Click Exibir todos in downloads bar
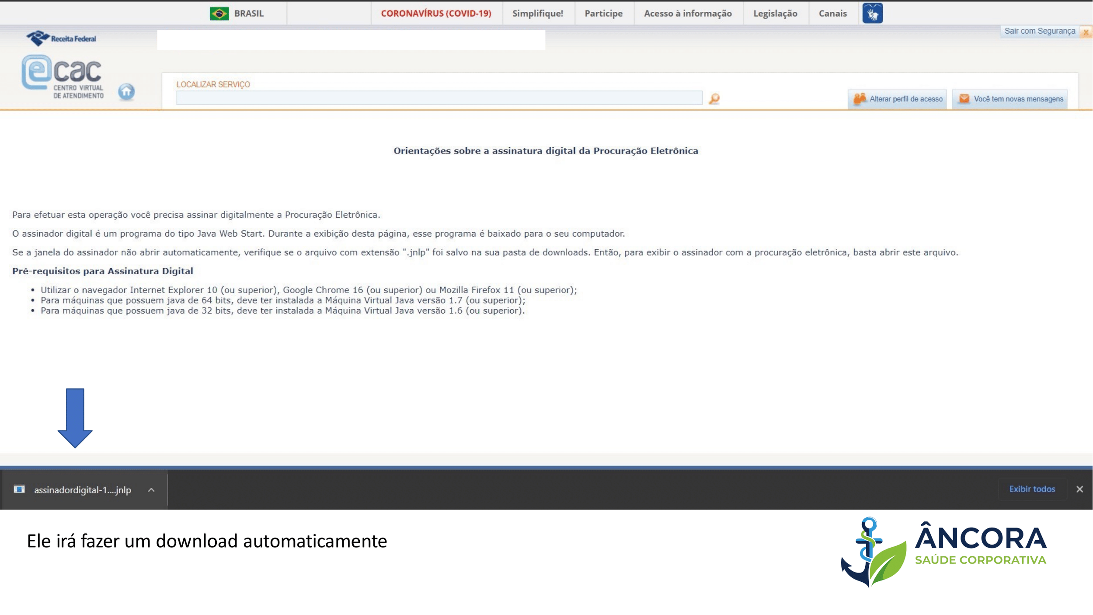 point(1032,489)
